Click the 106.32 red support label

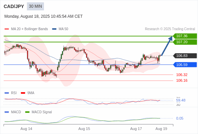click(182, 75)
